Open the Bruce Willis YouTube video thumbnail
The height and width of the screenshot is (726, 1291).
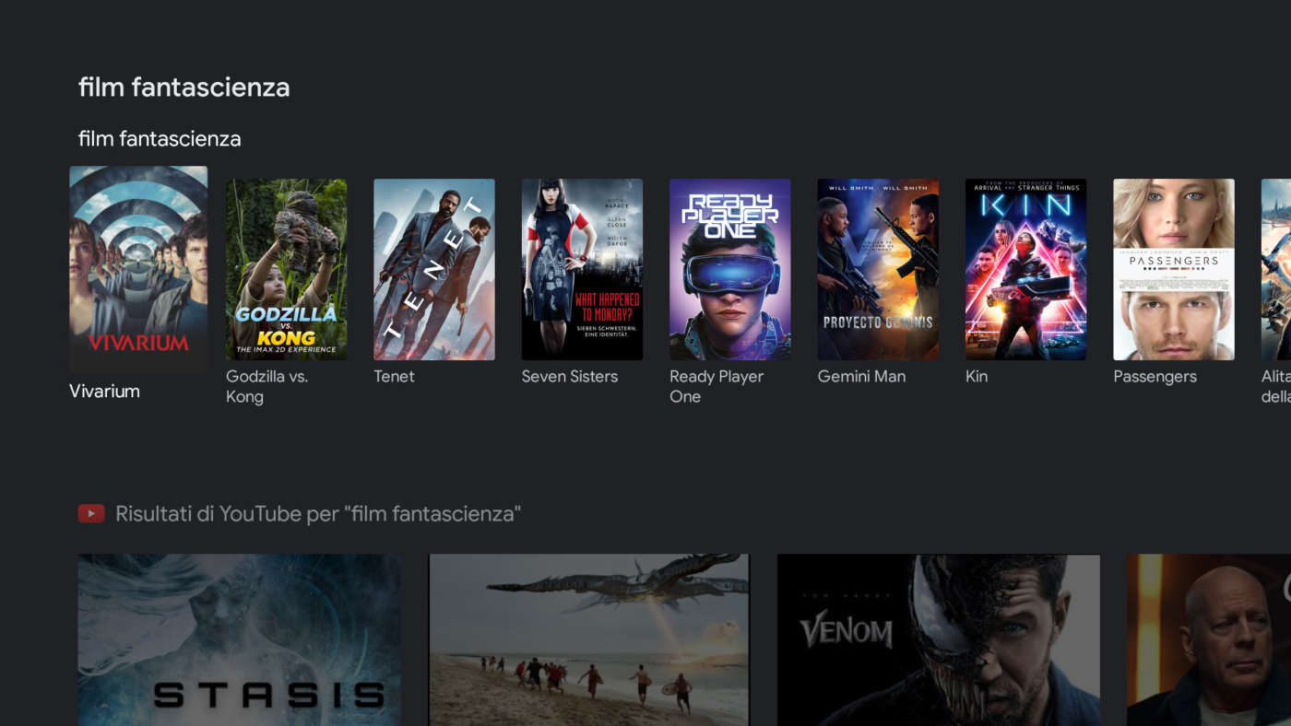pos(1209,639)
